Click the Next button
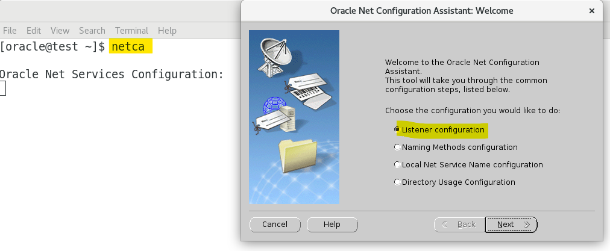610x251 pixels. point(511,225)
